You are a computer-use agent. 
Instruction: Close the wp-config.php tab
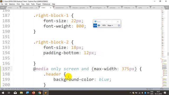(x=105, y=8)
